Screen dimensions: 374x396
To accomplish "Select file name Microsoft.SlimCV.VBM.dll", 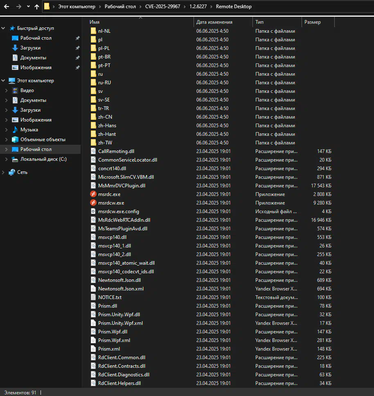I will 126,177.
